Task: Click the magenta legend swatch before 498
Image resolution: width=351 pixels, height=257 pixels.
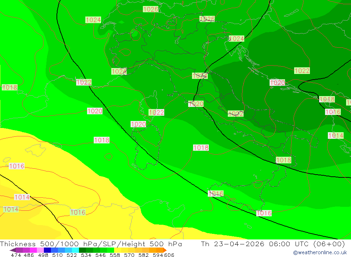Action: point(33,250)
